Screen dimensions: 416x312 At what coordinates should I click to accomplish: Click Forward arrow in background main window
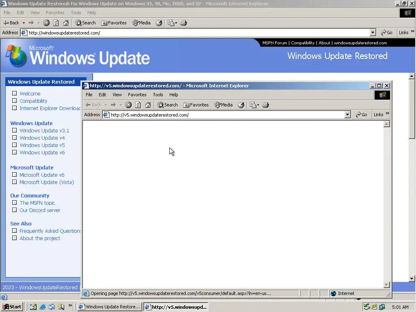pyautogui.click(x=31, y=23)
